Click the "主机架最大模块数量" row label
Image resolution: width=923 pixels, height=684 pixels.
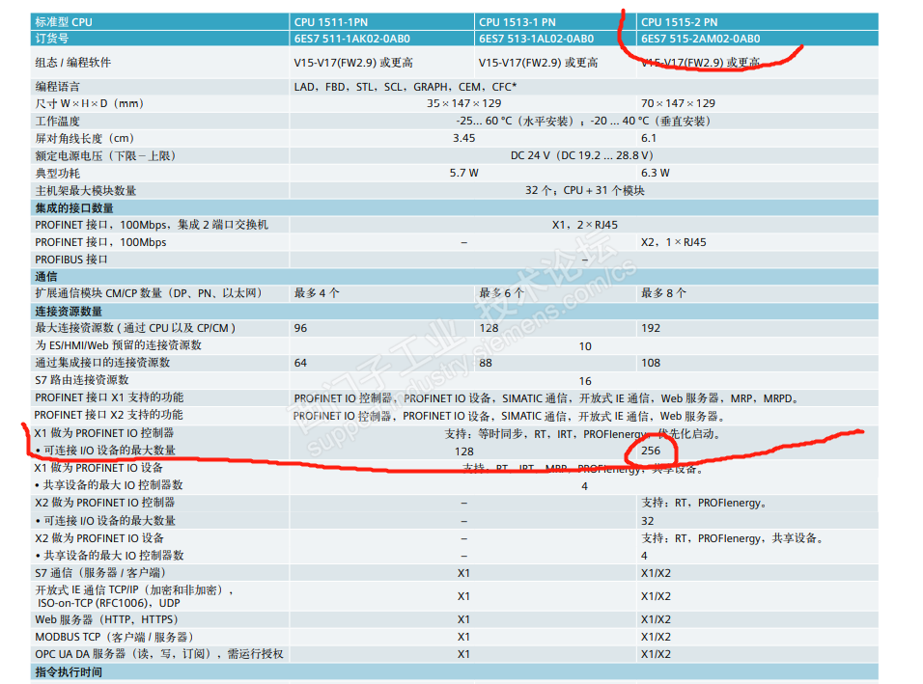point(85,191)
